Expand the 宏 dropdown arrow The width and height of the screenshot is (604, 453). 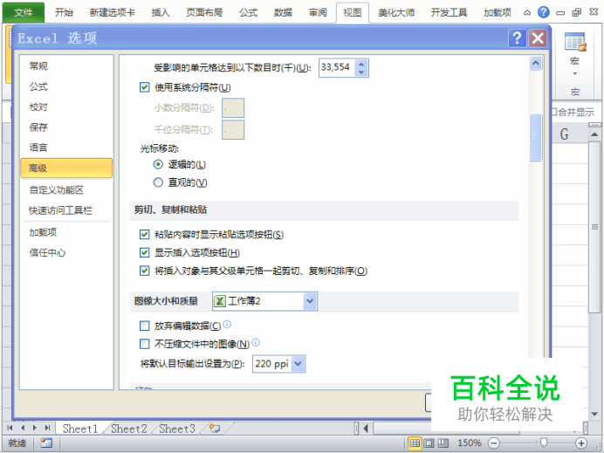click(x=574, y=73)
